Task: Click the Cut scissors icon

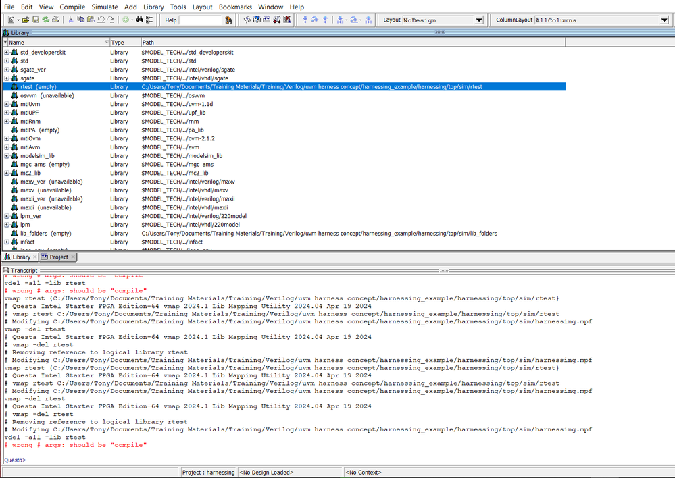Action: click(71, 20)
